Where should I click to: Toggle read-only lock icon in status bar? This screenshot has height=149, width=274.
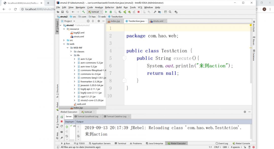coord(245,147)
